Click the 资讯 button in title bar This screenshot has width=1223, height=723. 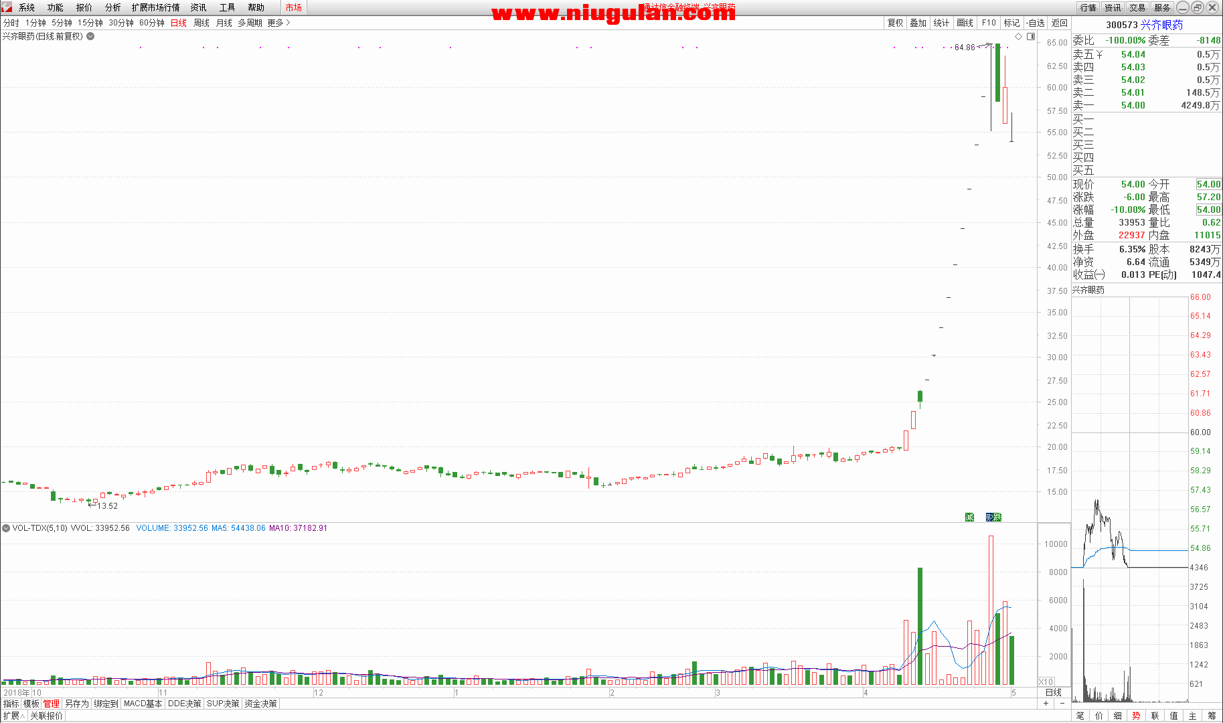(x=1113, y=7)
